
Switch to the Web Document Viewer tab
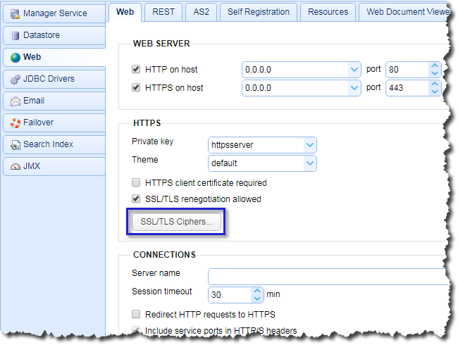point(404,12)
